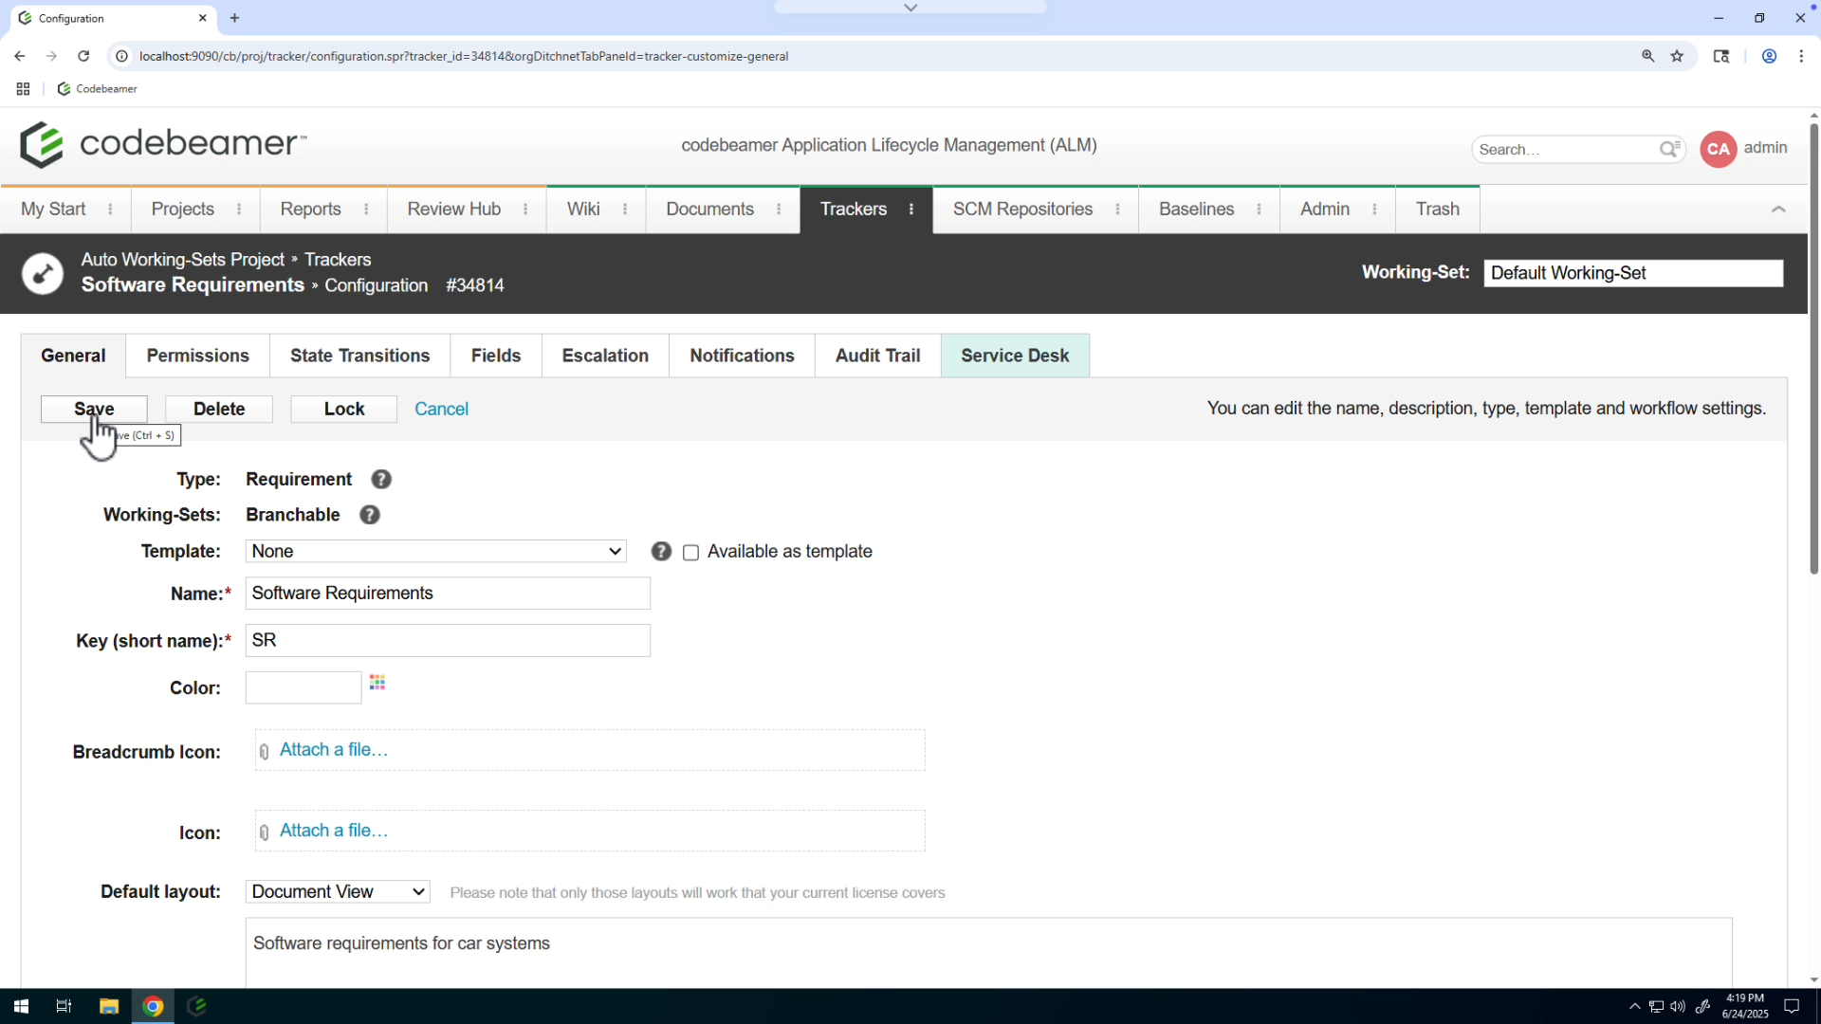Click the CA admin avatar
Viewport: 1821px width, 1024px height.
tap(1718, 149)
